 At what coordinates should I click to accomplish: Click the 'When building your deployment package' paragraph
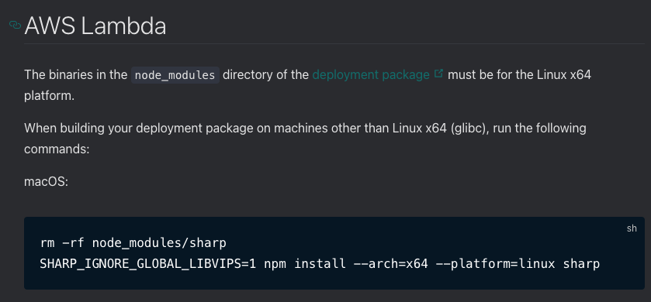pyautogui.click(x=305, y=139)
